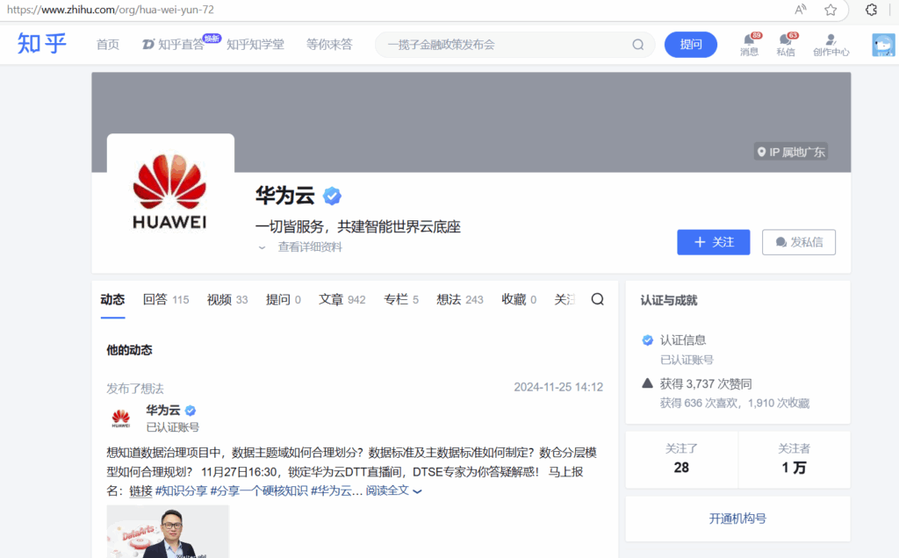Switch to the 专栏 tab
This screenshot has width=899, height=558.
click(400, 300)
